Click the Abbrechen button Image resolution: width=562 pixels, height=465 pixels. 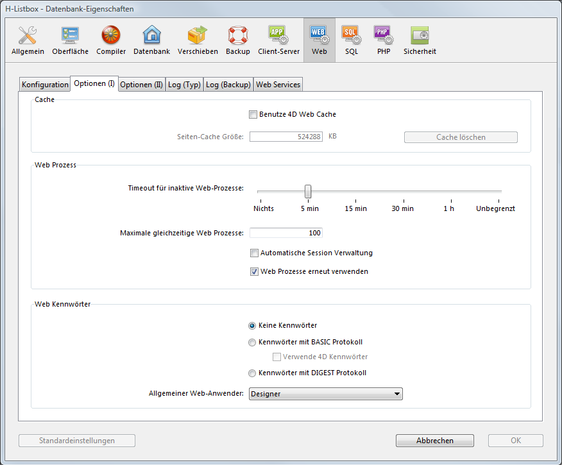click(434, 441)
